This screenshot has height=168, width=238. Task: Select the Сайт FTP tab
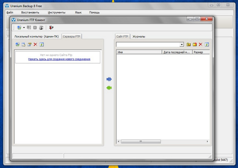pos(122,37)
